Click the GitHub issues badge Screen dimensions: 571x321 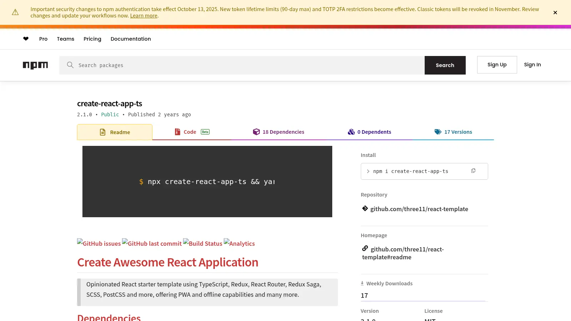pos(99,243)
